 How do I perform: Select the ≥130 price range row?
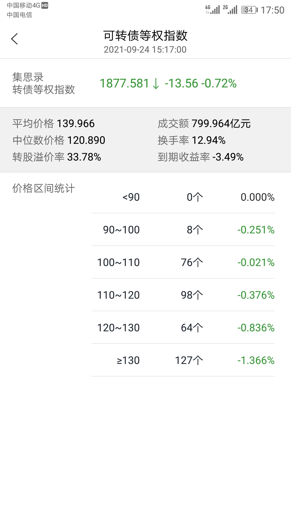183,360
